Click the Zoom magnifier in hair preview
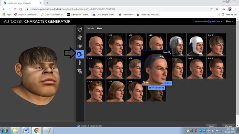 coord(170,52)
